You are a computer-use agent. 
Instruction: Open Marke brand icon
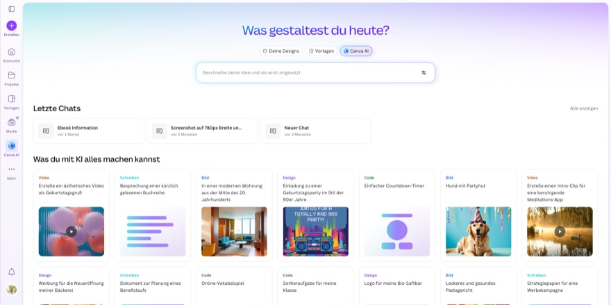(12, 122)
